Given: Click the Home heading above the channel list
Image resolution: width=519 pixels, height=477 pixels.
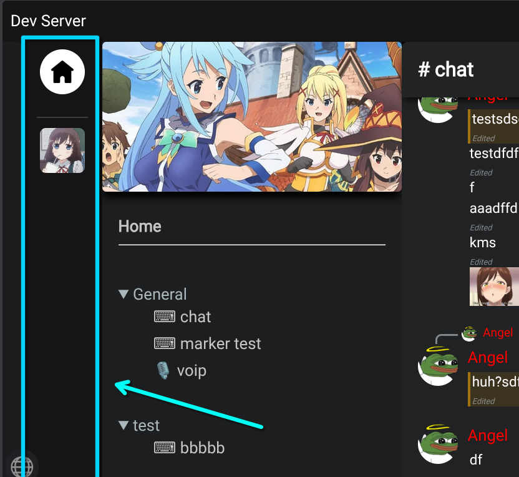Looking at the screenshot, I should 140,226.
